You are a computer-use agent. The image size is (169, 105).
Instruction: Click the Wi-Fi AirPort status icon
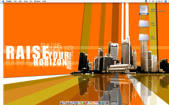[x=150, y=1]
